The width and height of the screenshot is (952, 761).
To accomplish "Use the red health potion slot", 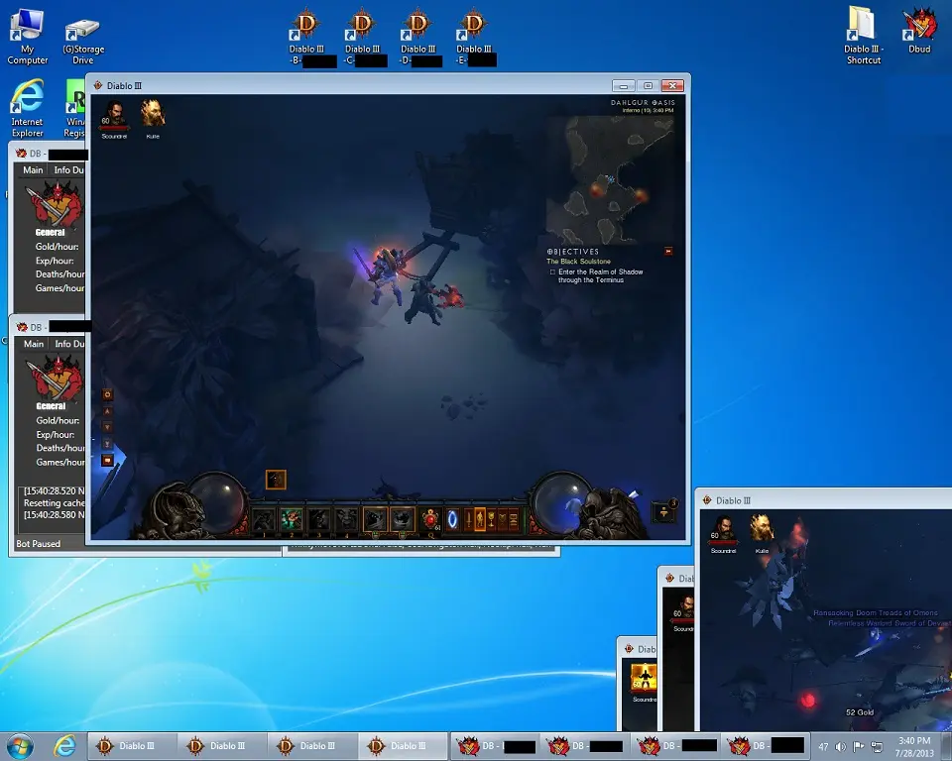I will click(x=430, y=520).
